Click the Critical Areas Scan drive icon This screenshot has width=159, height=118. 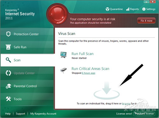coord(63,70)
